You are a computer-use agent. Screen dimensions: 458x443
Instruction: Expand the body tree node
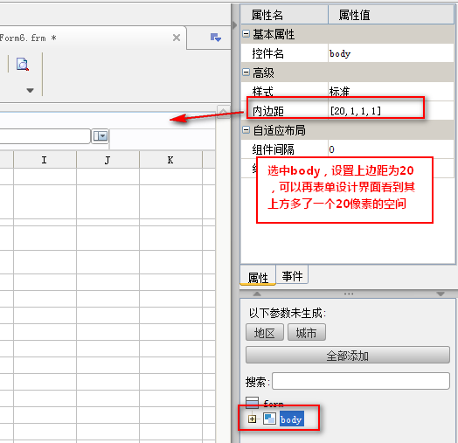[x=252, y=419]
